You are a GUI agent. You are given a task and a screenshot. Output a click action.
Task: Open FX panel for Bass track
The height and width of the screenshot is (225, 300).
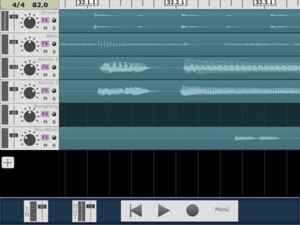point(45,44)
